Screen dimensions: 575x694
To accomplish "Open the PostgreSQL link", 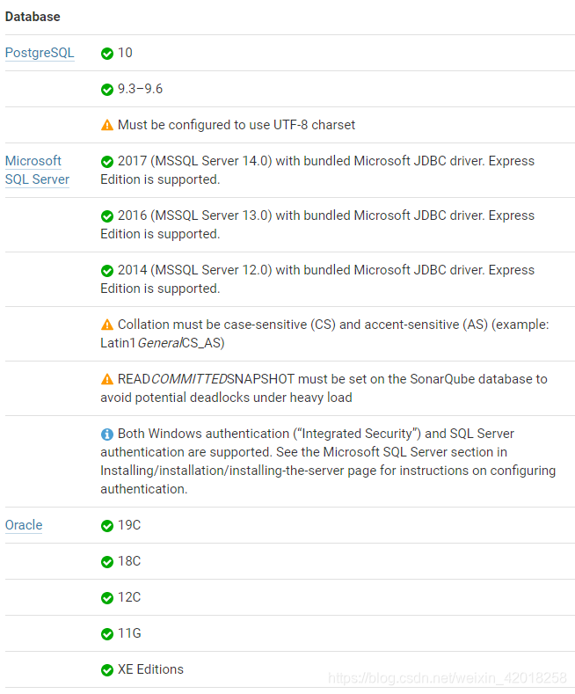I will pyautogui.click(x=40, y=53).
